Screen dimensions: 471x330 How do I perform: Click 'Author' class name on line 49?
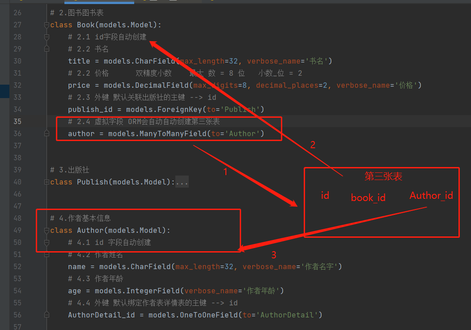click(x=90, y=231)
